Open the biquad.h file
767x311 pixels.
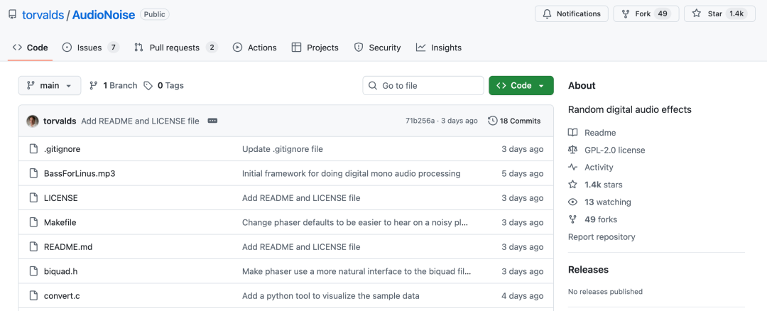point(60,271)
